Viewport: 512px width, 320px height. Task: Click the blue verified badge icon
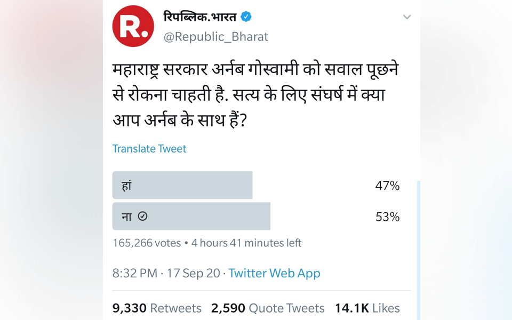[246, 17]
